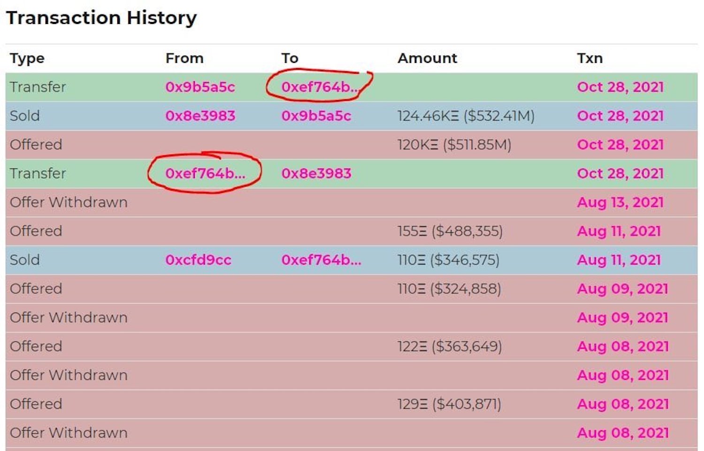Click circled recipient 0xef764b in top Transfer row
This screenshot has height=451, width=704.
coord(319,87)
